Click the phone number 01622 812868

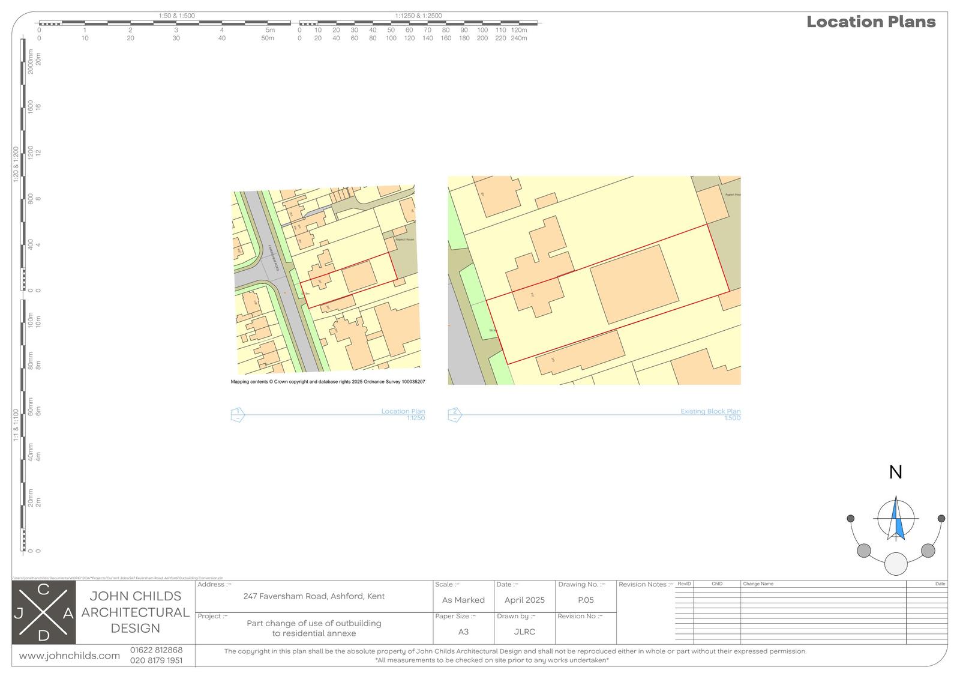point(156,650)
